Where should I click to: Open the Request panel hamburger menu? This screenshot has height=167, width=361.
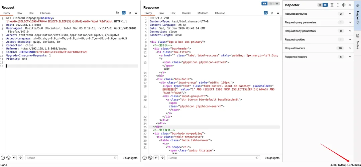[x=136, y=13]
